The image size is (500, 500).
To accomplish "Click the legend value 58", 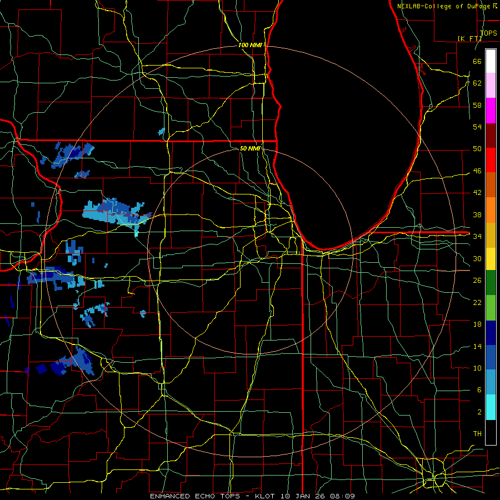I will coord(477,105).
